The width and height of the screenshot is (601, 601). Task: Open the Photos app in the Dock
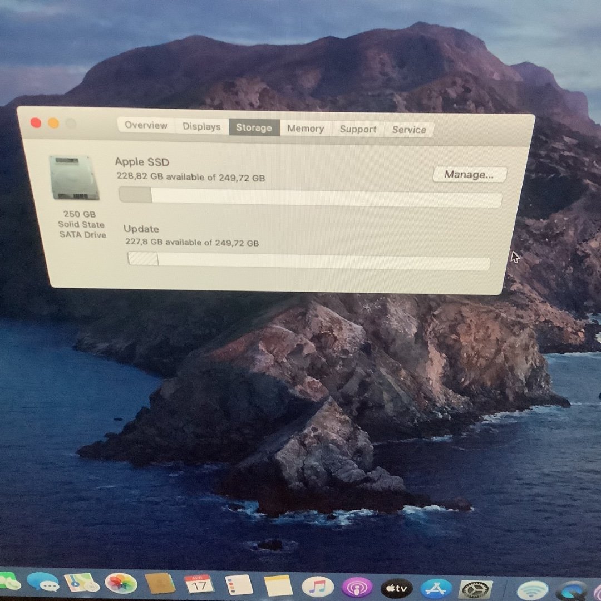(121, 583)
